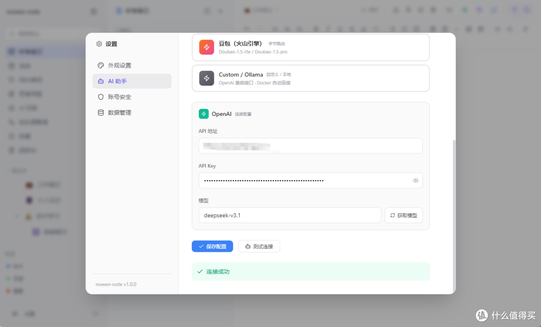Open 账号安全 settings section
541x327 pixels.
132,97
